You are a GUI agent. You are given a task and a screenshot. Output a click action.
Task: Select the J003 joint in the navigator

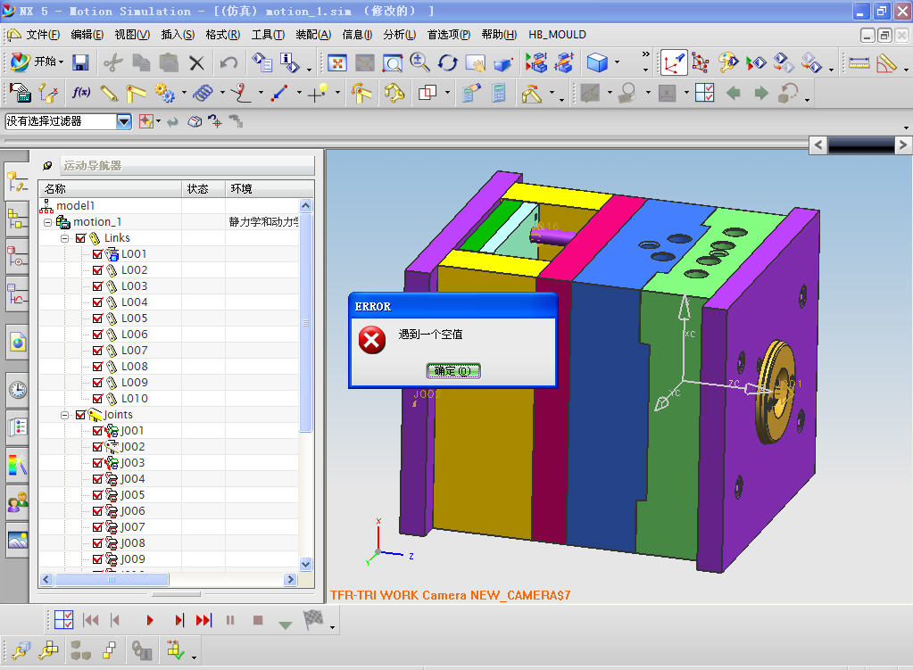pos(132,463)
